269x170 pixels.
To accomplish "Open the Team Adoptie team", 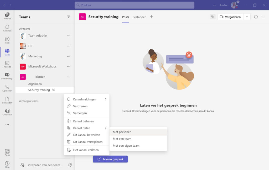I will [x=37, y=36].
